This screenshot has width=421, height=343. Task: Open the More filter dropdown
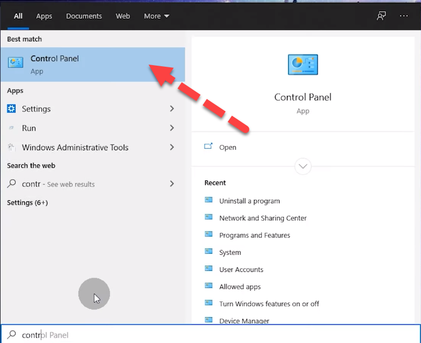157,16
